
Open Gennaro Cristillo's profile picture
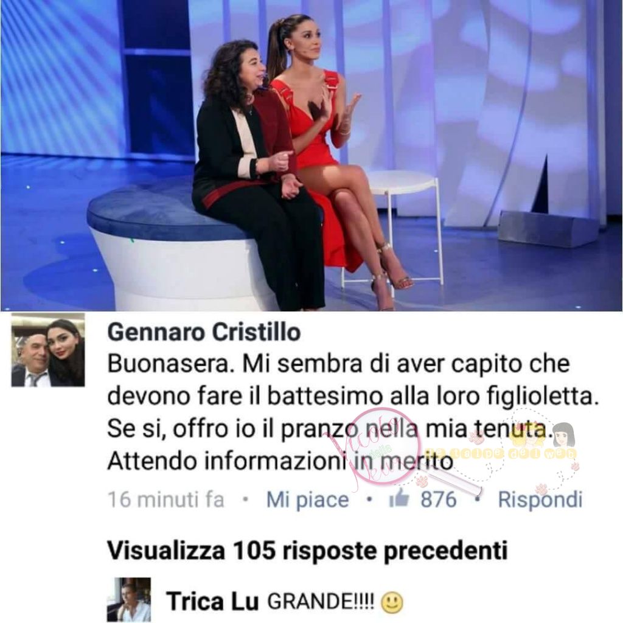48,350
